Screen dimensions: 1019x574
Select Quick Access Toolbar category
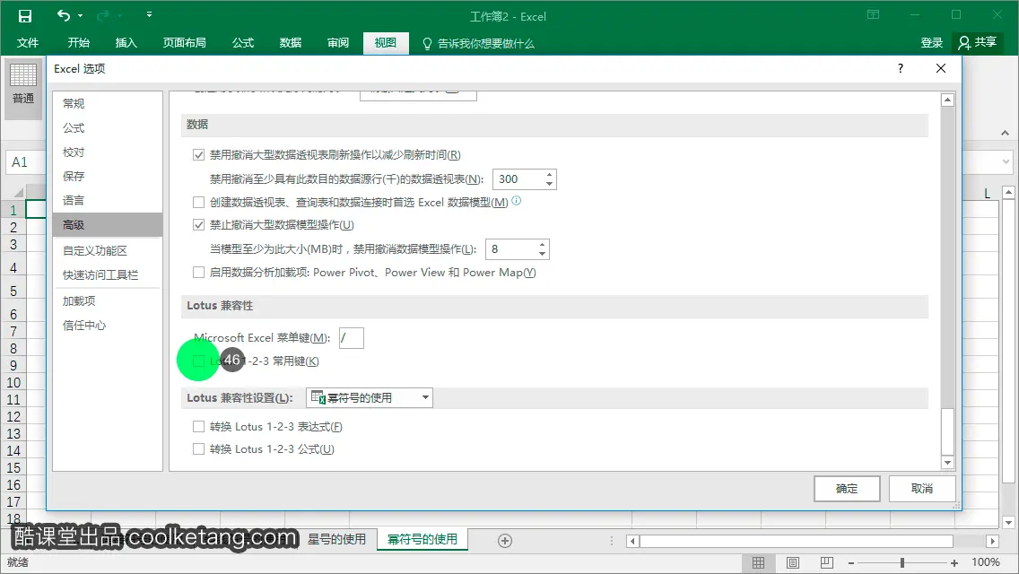pyautogui.click(x=108, y=275)
